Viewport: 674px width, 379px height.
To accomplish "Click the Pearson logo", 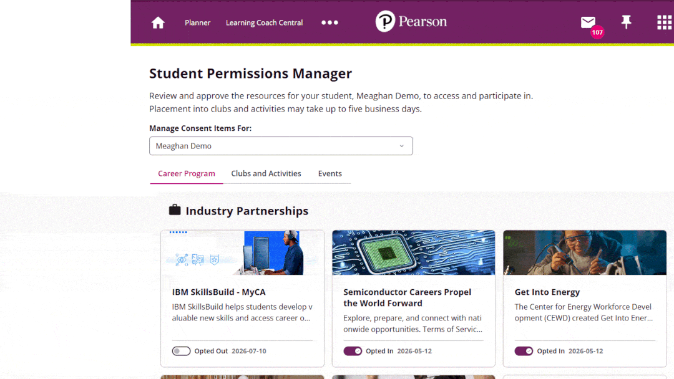I will coord(411,21).
